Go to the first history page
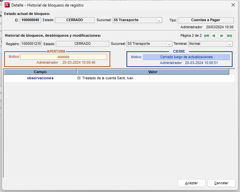The width and height of the screenshot is (240, 192). (x=206, y=36)
